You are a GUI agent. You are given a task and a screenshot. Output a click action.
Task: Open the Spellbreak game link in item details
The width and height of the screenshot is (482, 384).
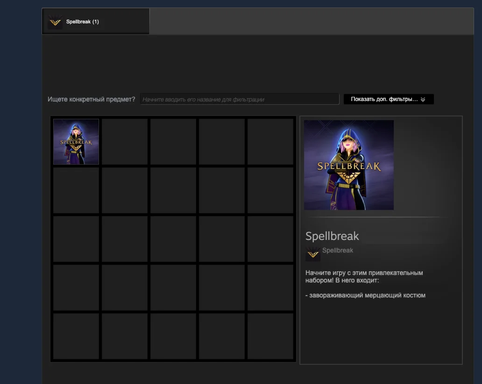click(x=338, y=250)
